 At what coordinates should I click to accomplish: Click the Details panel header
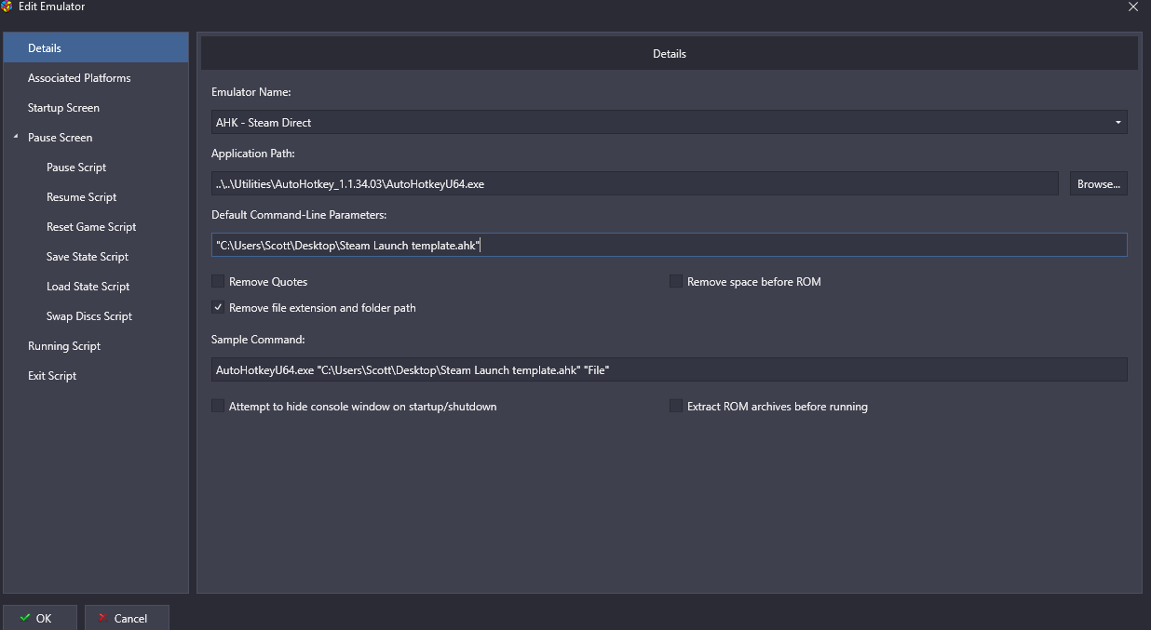(x=670, y=53)
